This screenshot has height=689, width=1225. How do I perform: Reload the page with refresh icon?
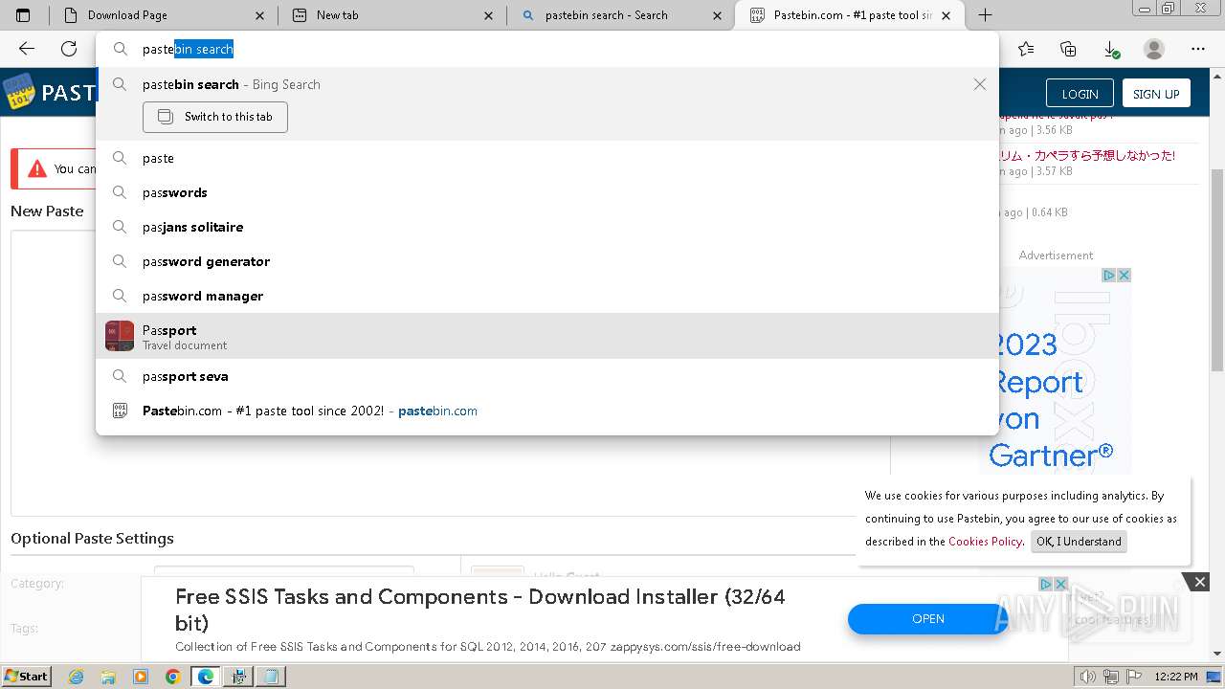(x=69, y=49)
